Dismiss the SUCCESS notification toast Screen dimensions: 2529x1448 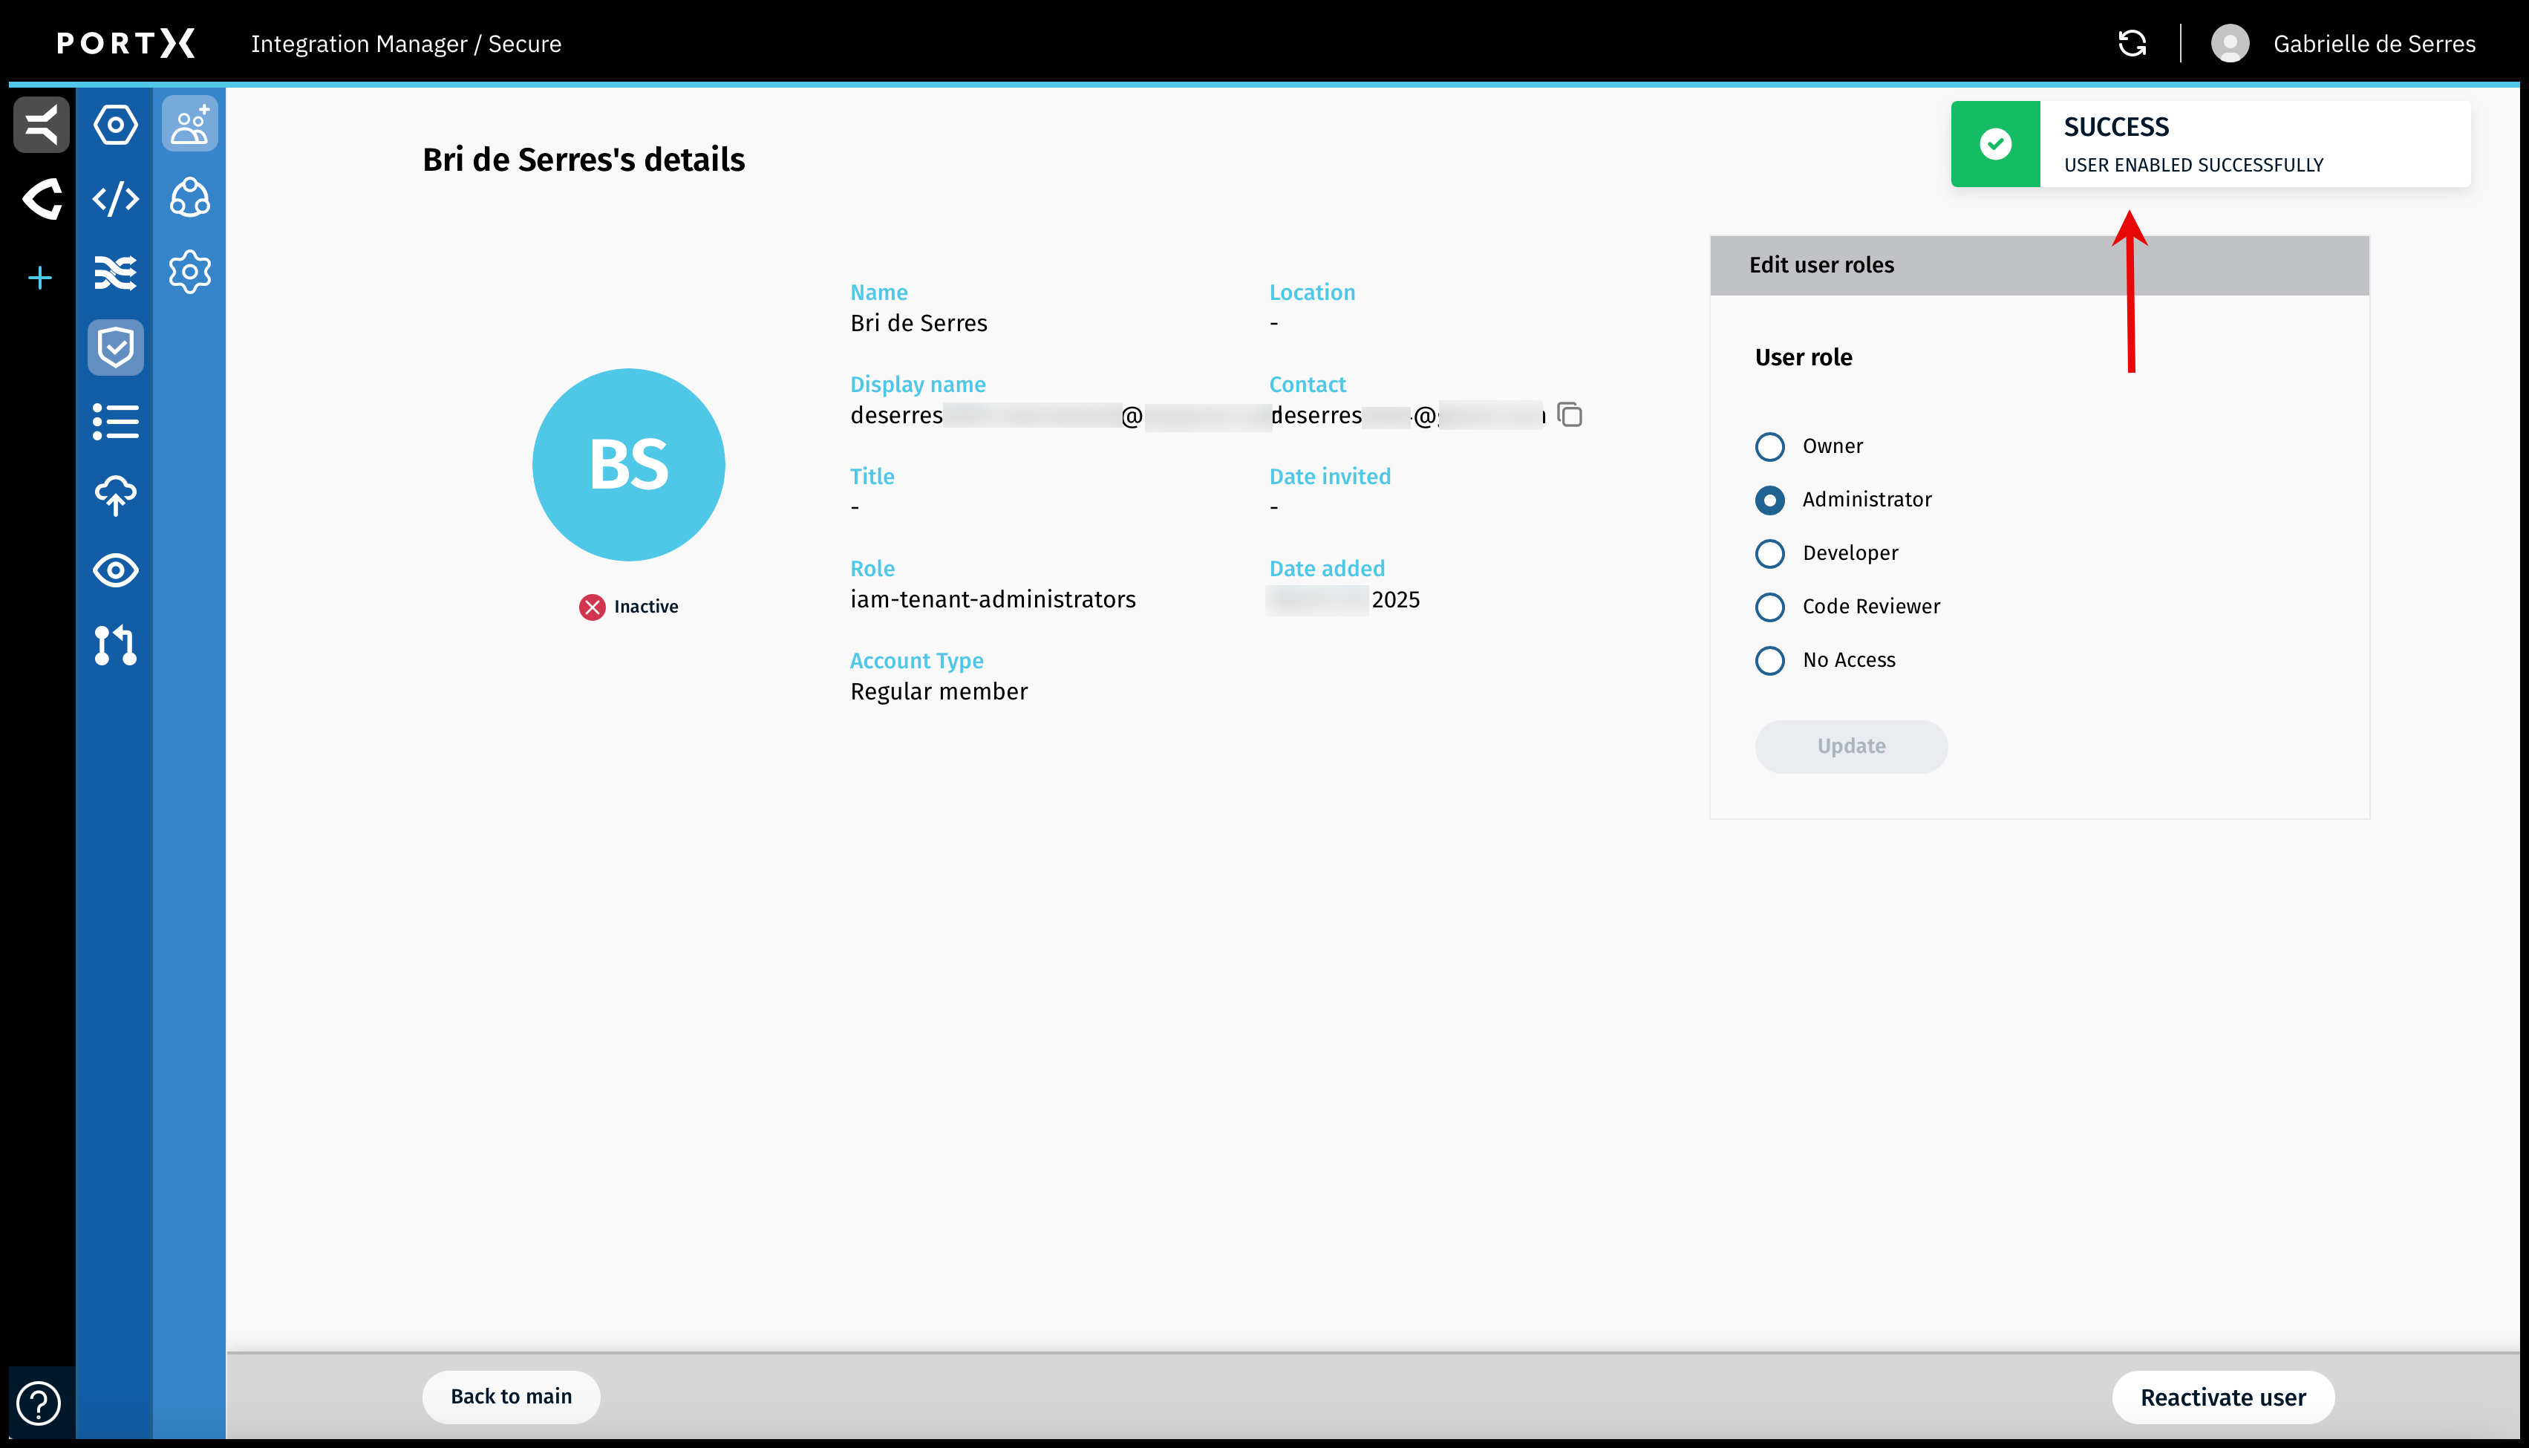2210,144
